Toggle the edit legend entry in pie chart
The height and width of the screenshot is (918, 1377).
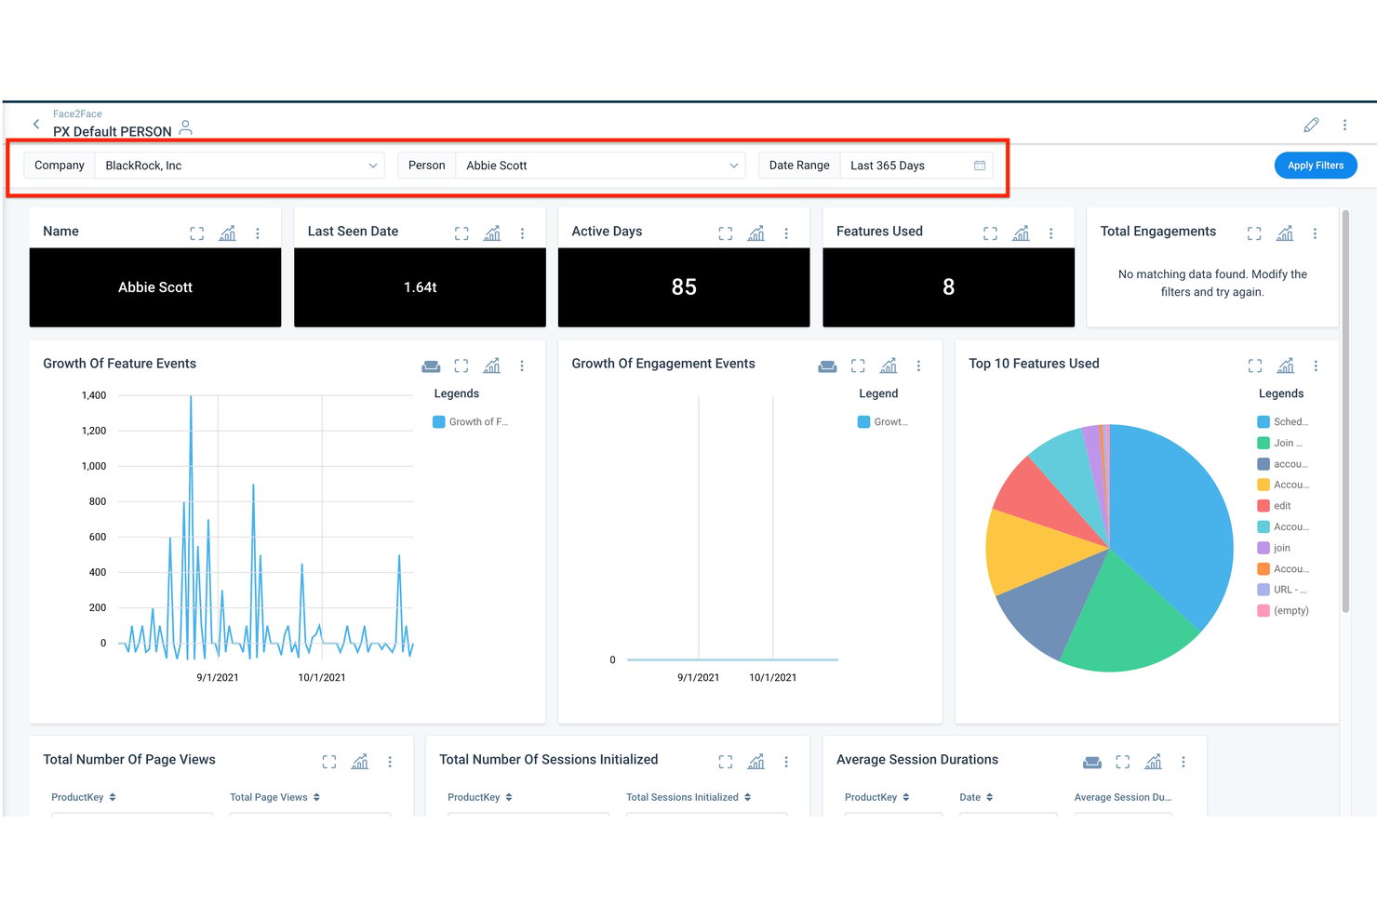click(1275, 506)
